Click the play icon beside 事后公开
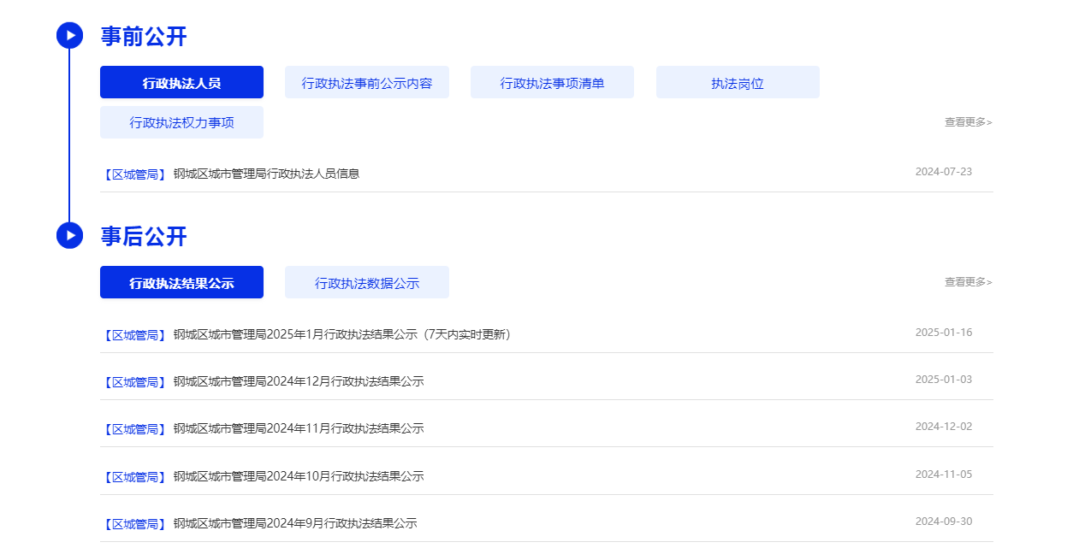 click(69, 235)
